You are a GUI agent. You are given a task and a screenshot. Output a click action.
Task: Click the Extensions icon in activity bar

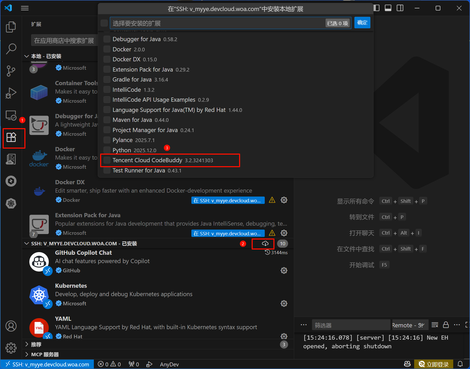click(11, 137)
